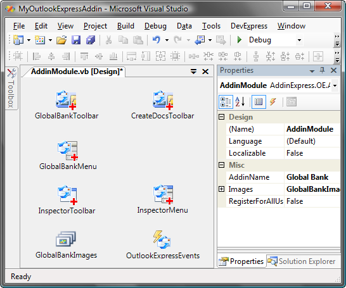Open the Build menu

[x=125, y=26]
